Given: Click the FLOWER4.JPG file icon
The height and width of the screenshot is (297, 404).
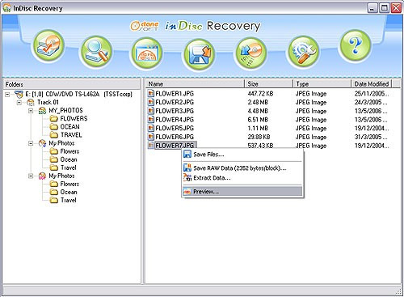Looking at the screenshot, I should [x=151, y=120].
